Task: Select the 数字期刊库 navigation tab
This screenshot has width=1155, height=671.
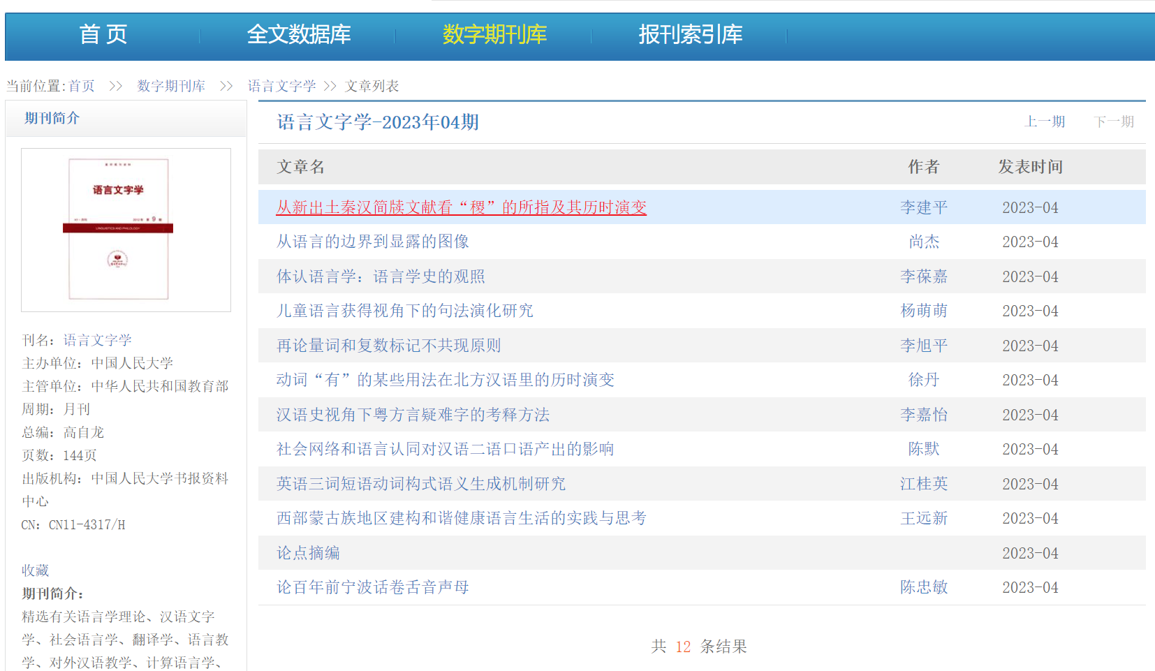Action: click(494, 34)
